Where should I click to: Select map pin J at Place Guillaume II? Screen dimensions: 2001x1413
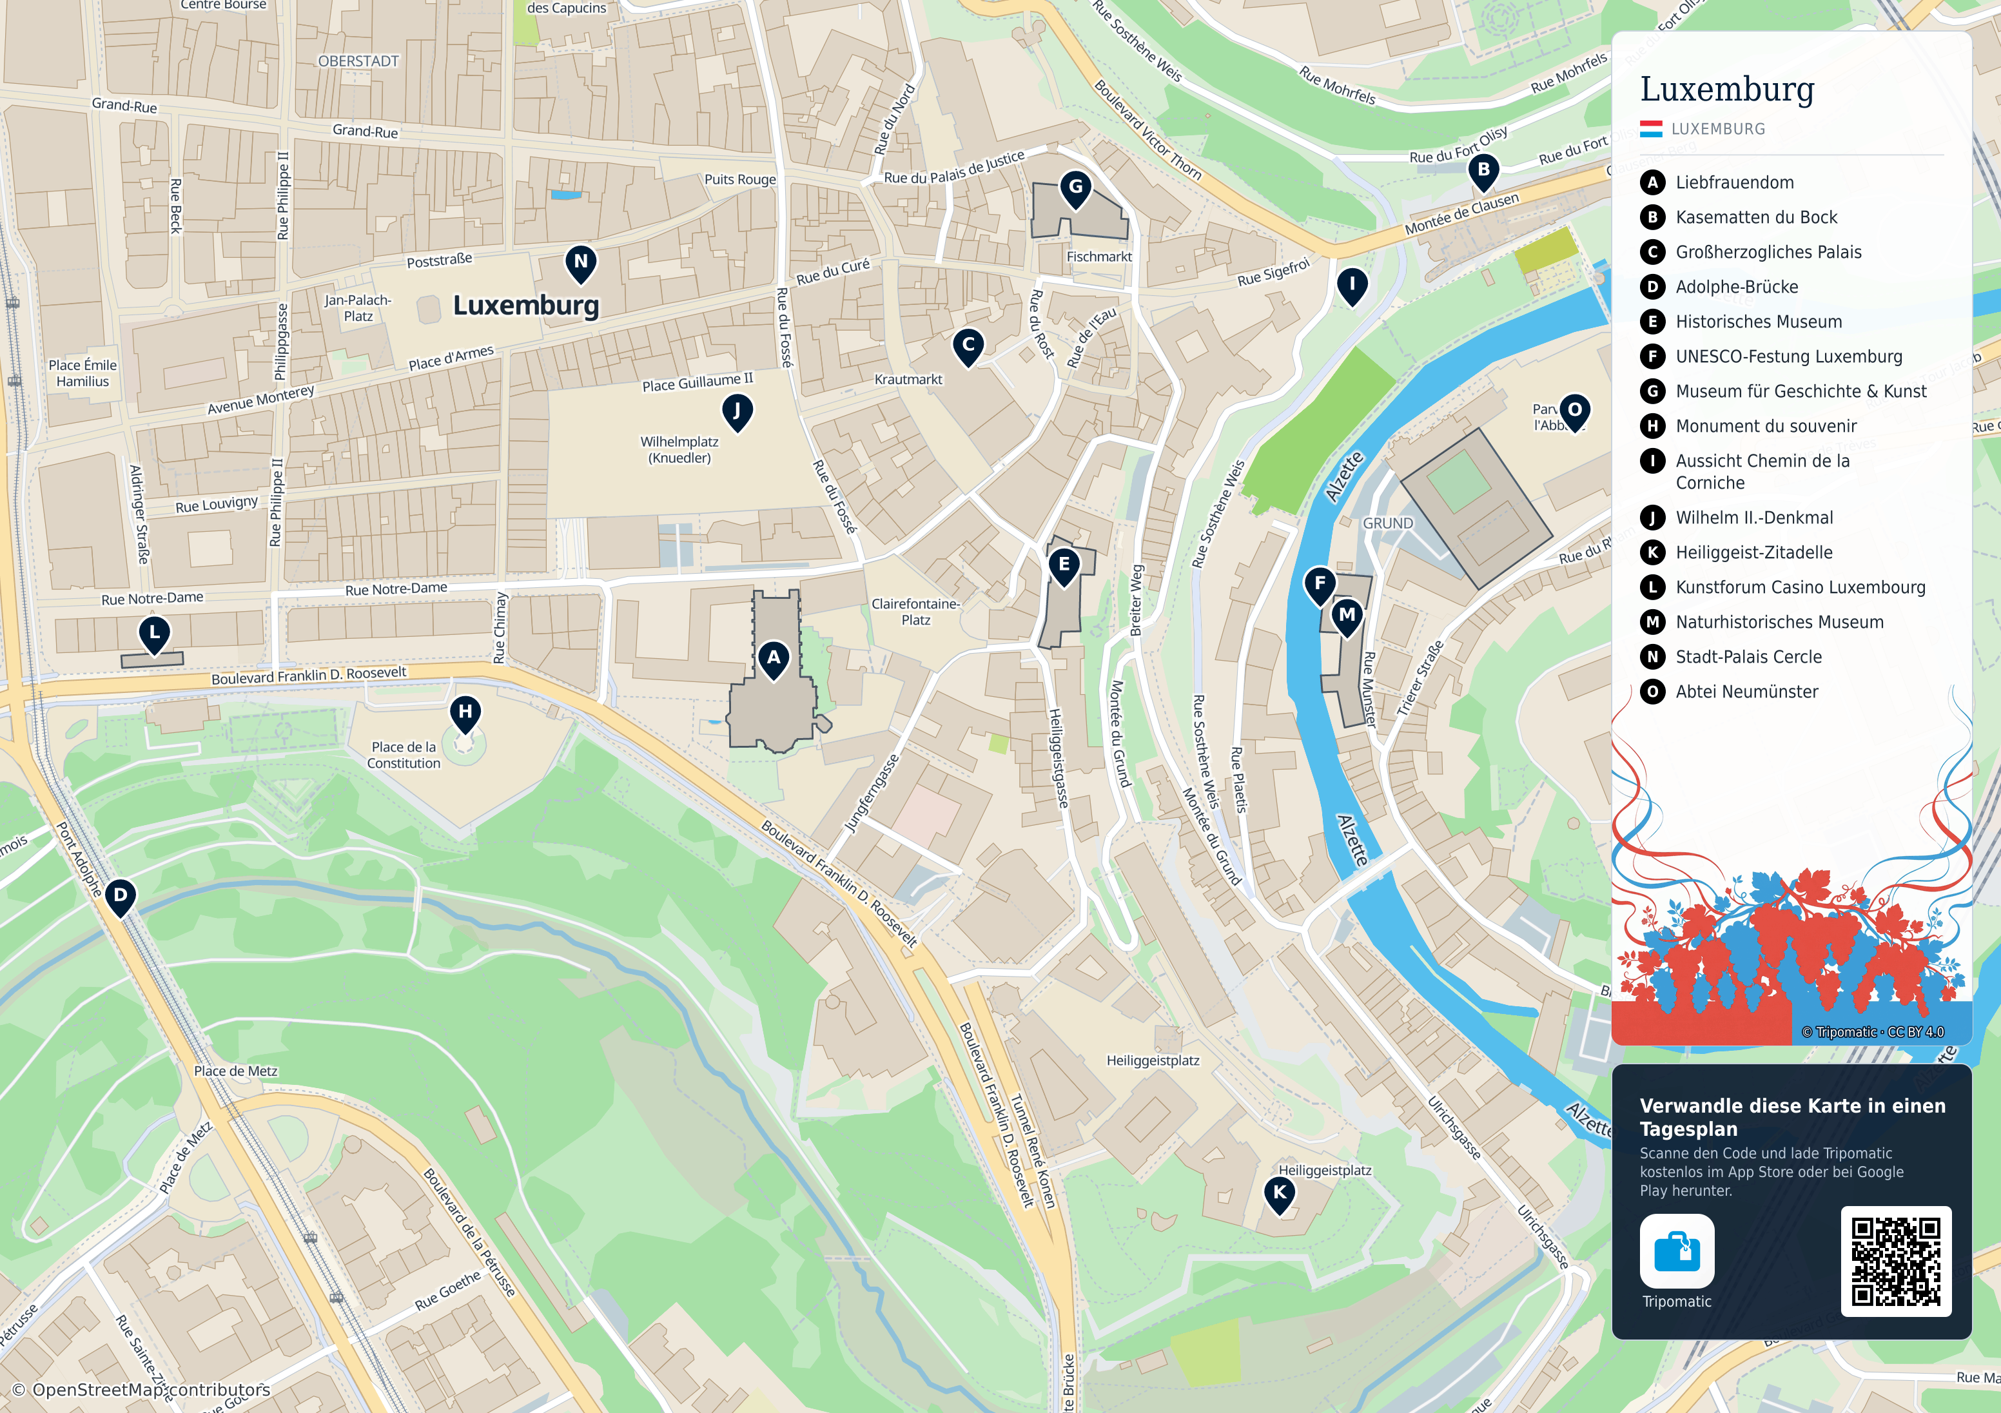(x=737, y=413)
